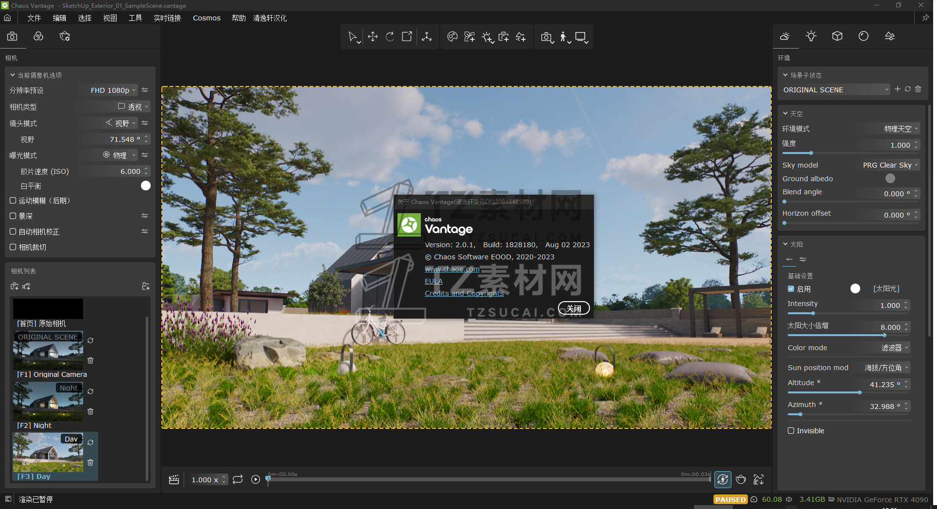This screenshot has height=509, width=937.
Task: Open the 帮助 (Help) menu
Action: 239,18
